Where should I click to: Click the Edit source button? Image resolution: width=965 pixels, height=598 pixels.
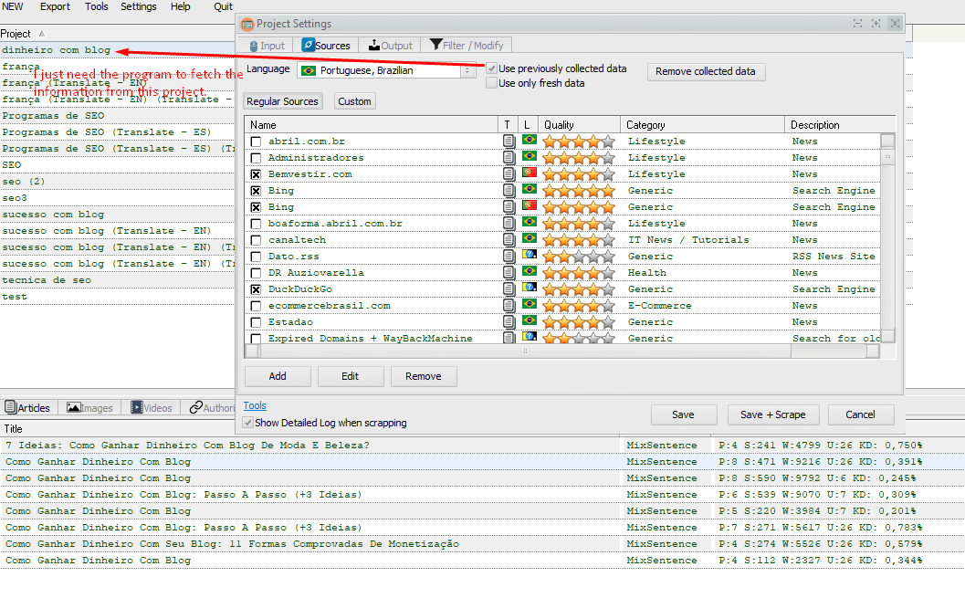[x=351, y=376]
